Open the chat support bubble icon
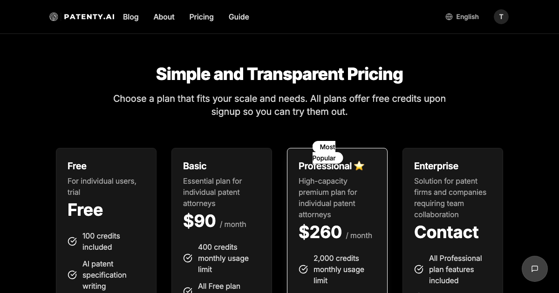559x293 pixels. [x=534, y=269]
